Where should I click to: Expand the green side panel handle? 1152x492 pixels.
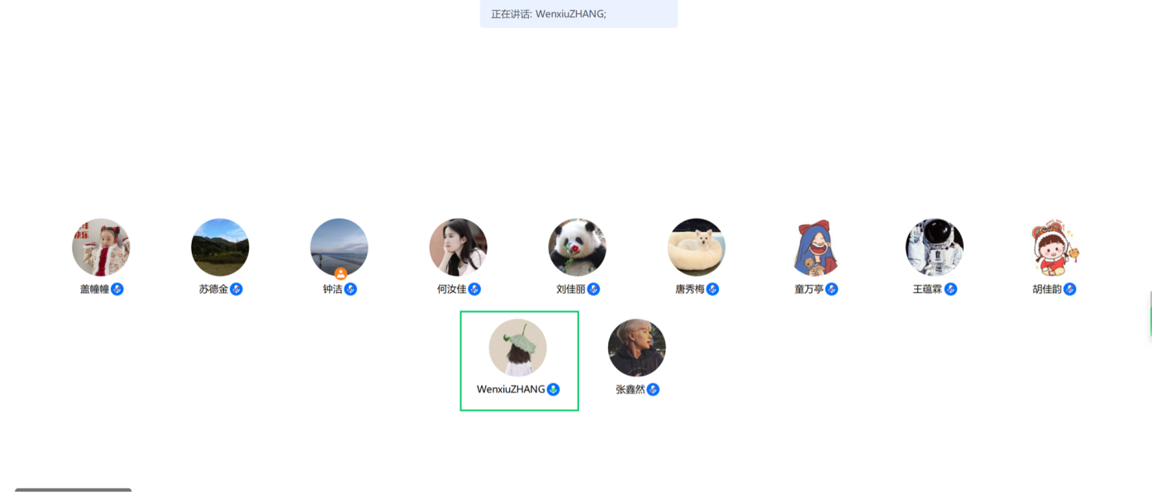(x=1150, y=314)
